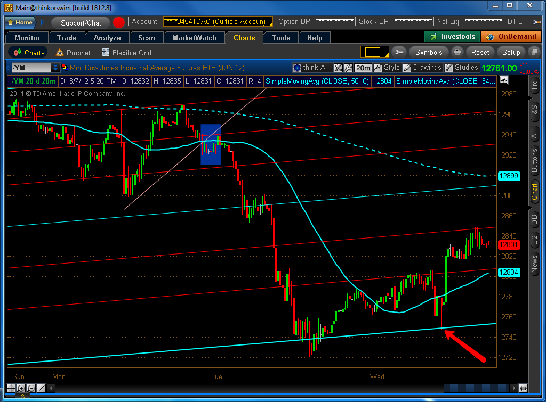Expand the bottom panel double chevron
Image resolution: width=546 pixels, height=402 pixels.
tap(22, 396)
